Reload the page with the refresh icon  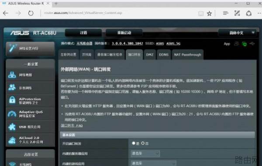[x=31, y=13]
